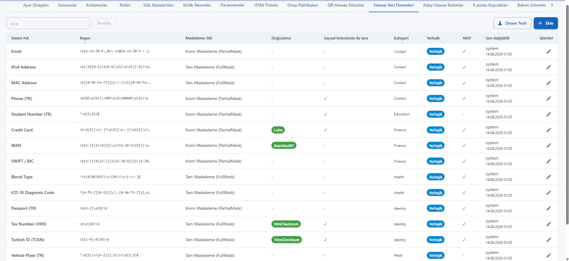Screen dimensions: 569x261
Task: Select the Turkish ID (TCKN) name
Action: (x=28, y=240)
